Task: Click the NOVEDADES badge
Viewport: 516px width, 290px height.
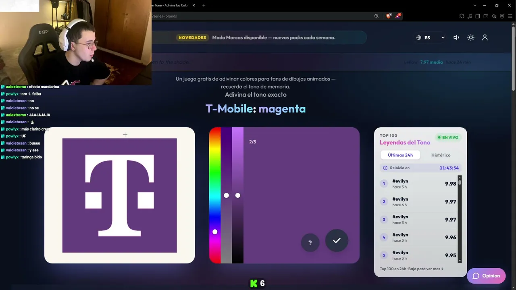Action: (192, 37)
